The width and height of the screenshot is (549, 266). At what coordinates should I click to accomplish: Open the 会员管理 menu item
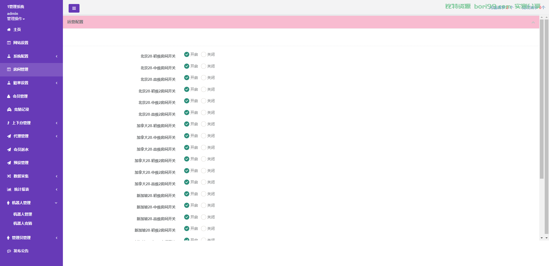(x=31, y=96)
